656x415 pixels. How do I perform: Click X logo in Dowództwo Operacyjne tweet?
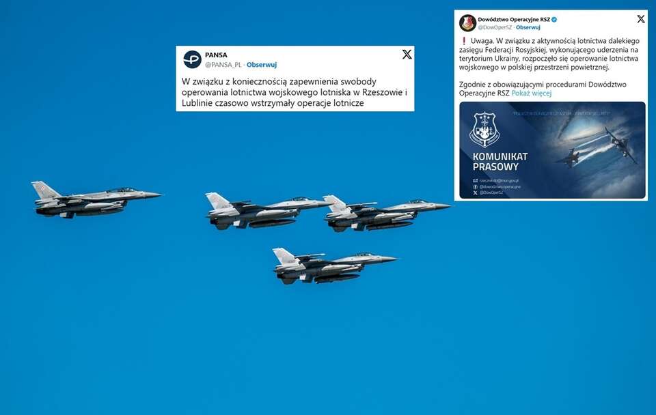click(x=640, y=19)
